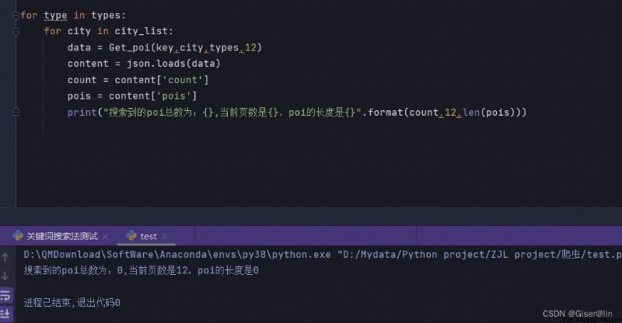Click fold end marker beside print line
Screen dimensions: 622x323
16,112
